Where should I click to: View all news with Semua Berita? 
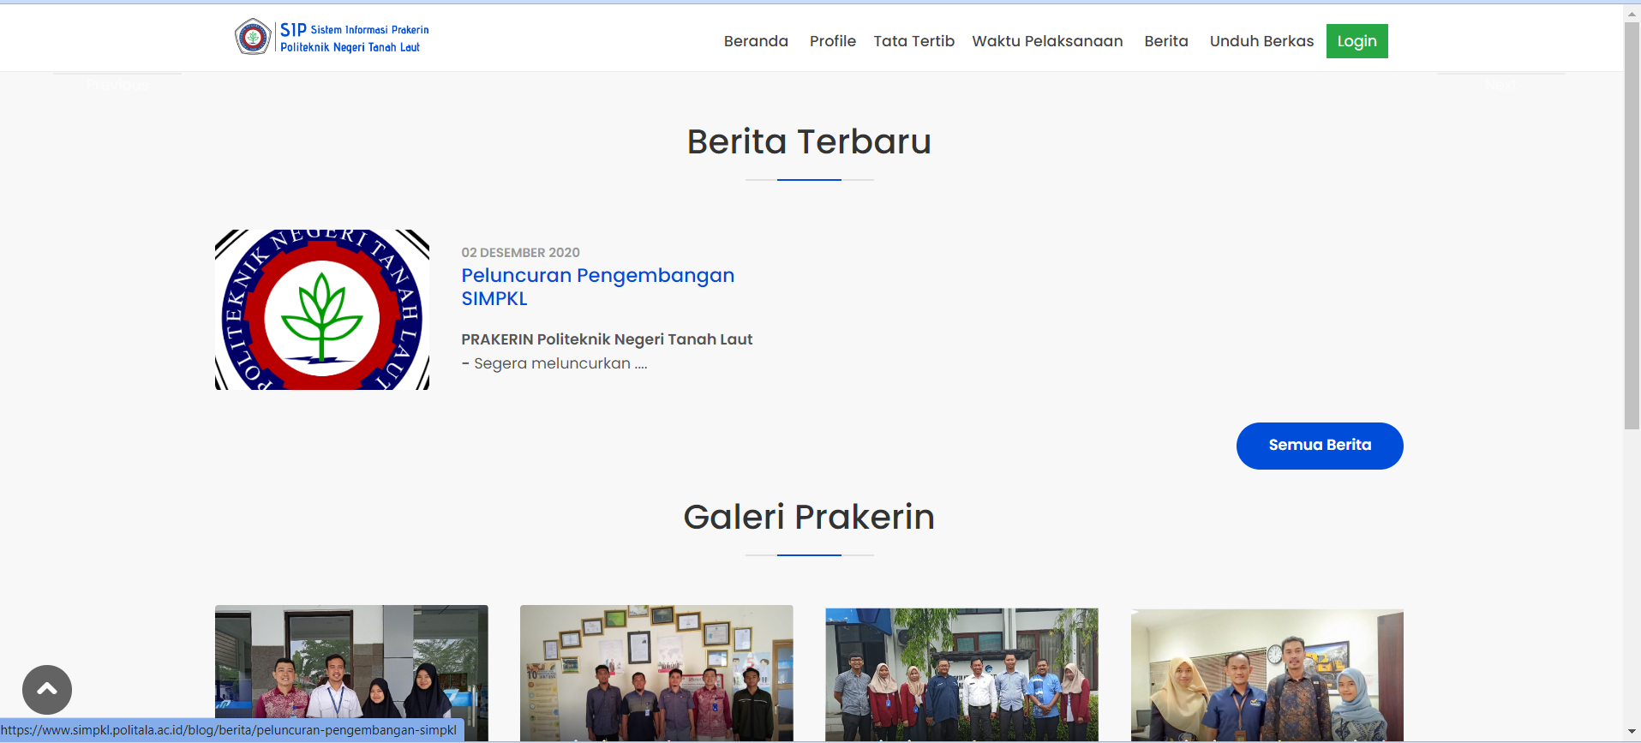pyautogui.click(x=1319, y=446)
